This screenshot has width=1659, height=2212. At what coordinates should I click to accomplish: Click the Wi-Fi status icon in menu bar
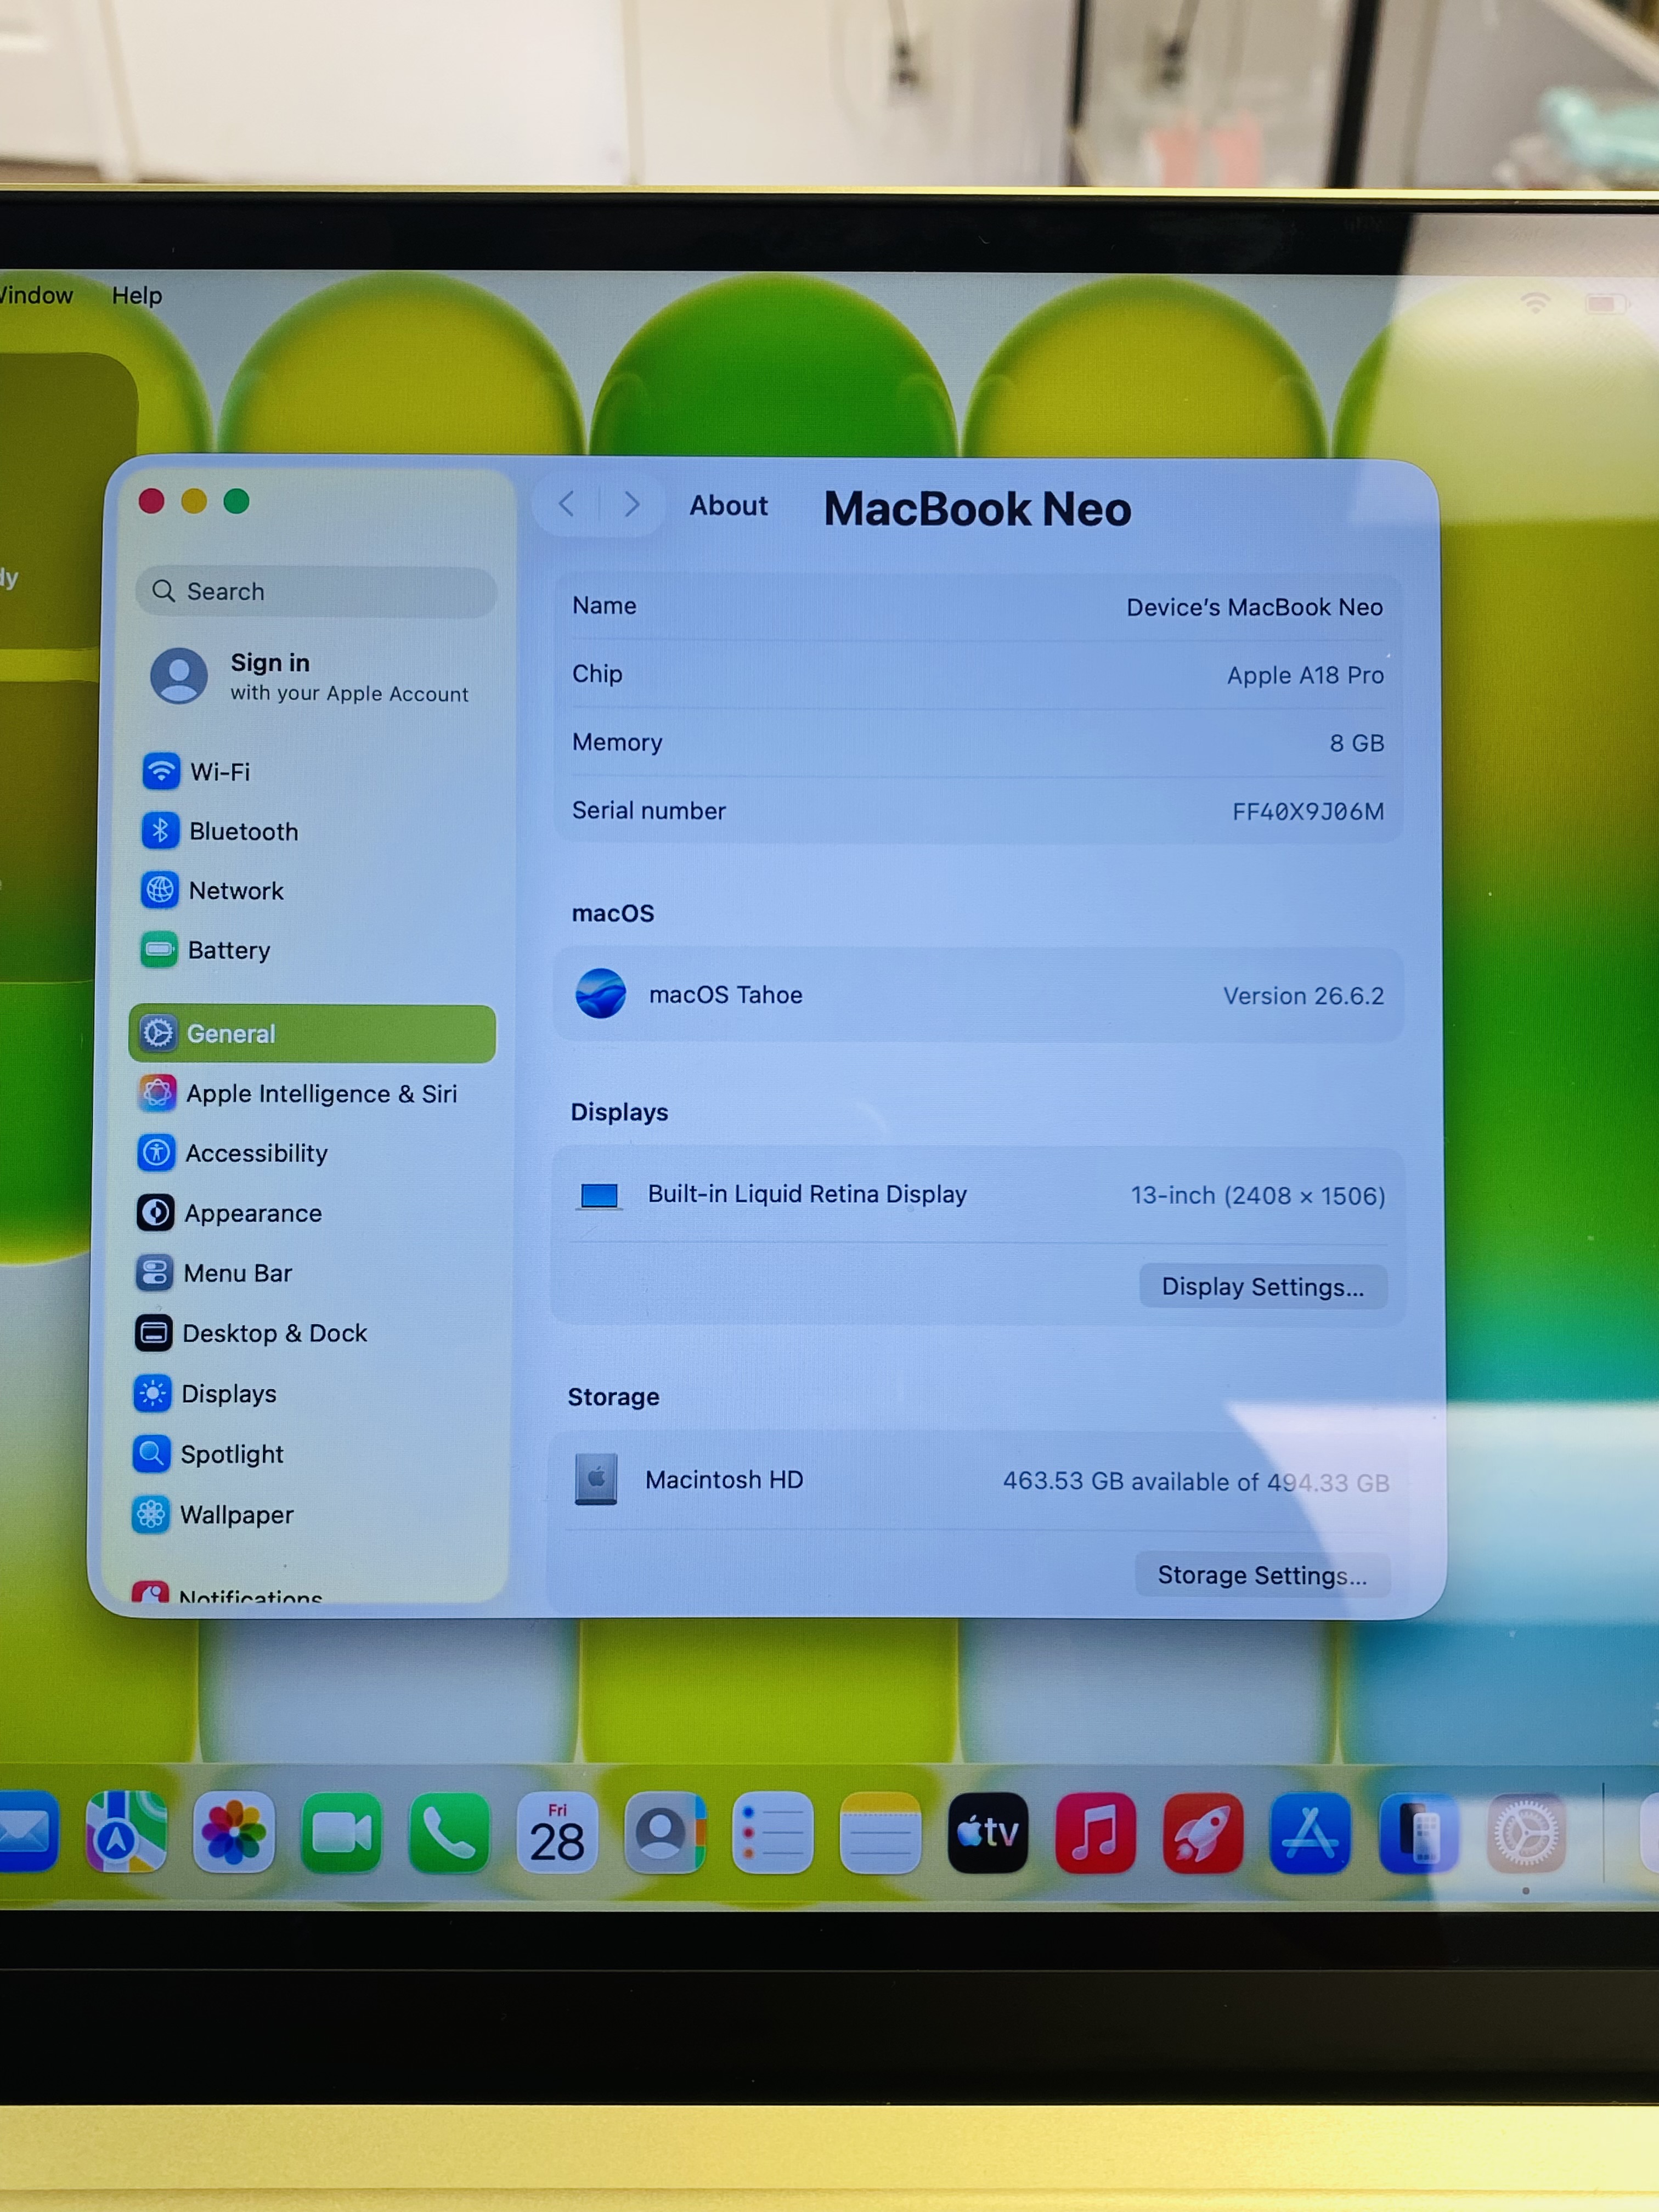pyautogui.click(x=1535, y=302)
